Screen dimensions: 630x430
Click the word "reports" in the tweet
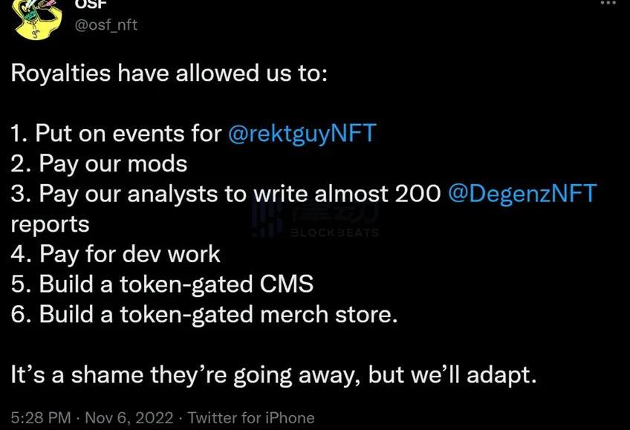pos(50,224)
